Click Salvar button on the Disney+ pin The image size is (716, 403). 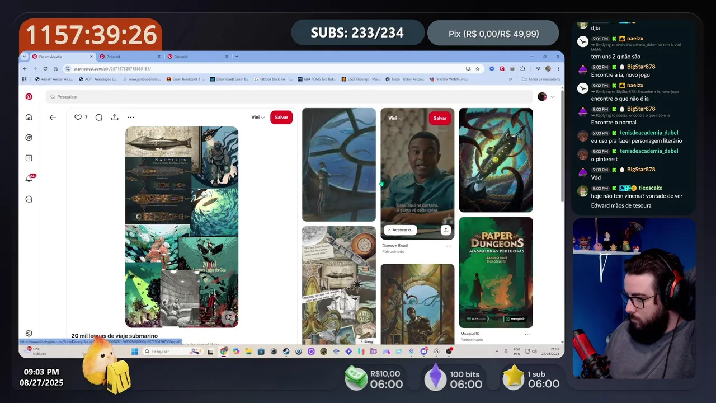point(440,118)
